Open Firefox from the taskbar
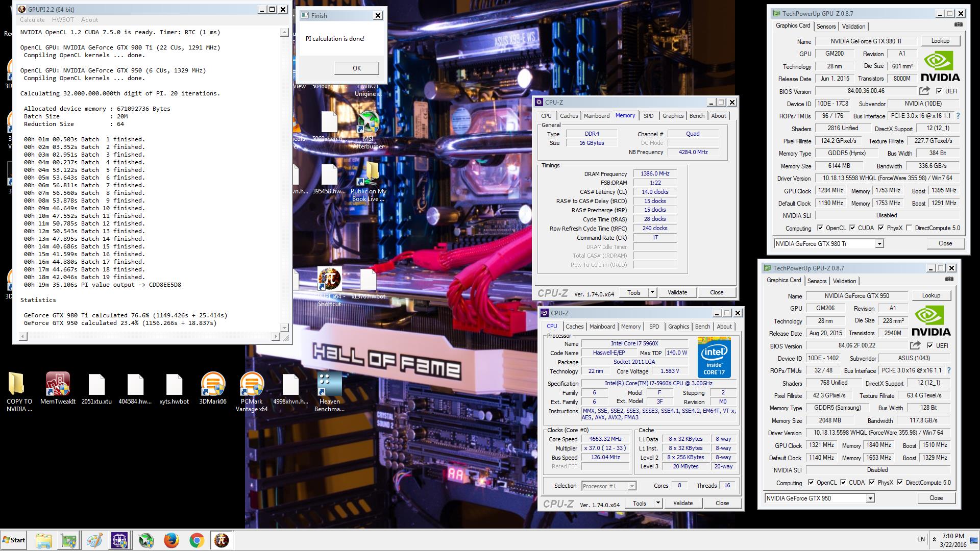This screenshot has width=980, height=551. [171, 540]
